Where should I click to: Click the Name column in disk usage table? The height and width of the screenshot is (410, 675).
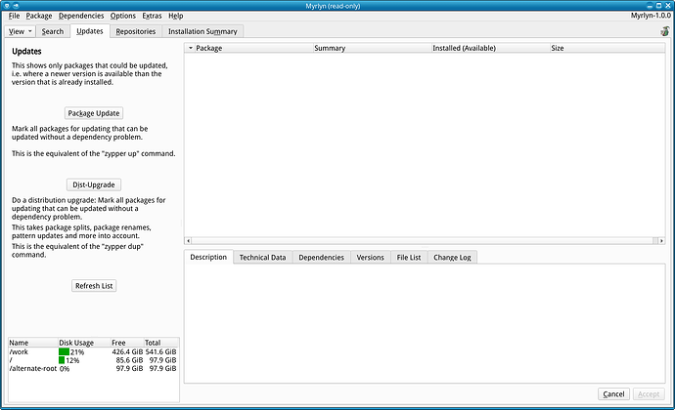tap(33, 343)
